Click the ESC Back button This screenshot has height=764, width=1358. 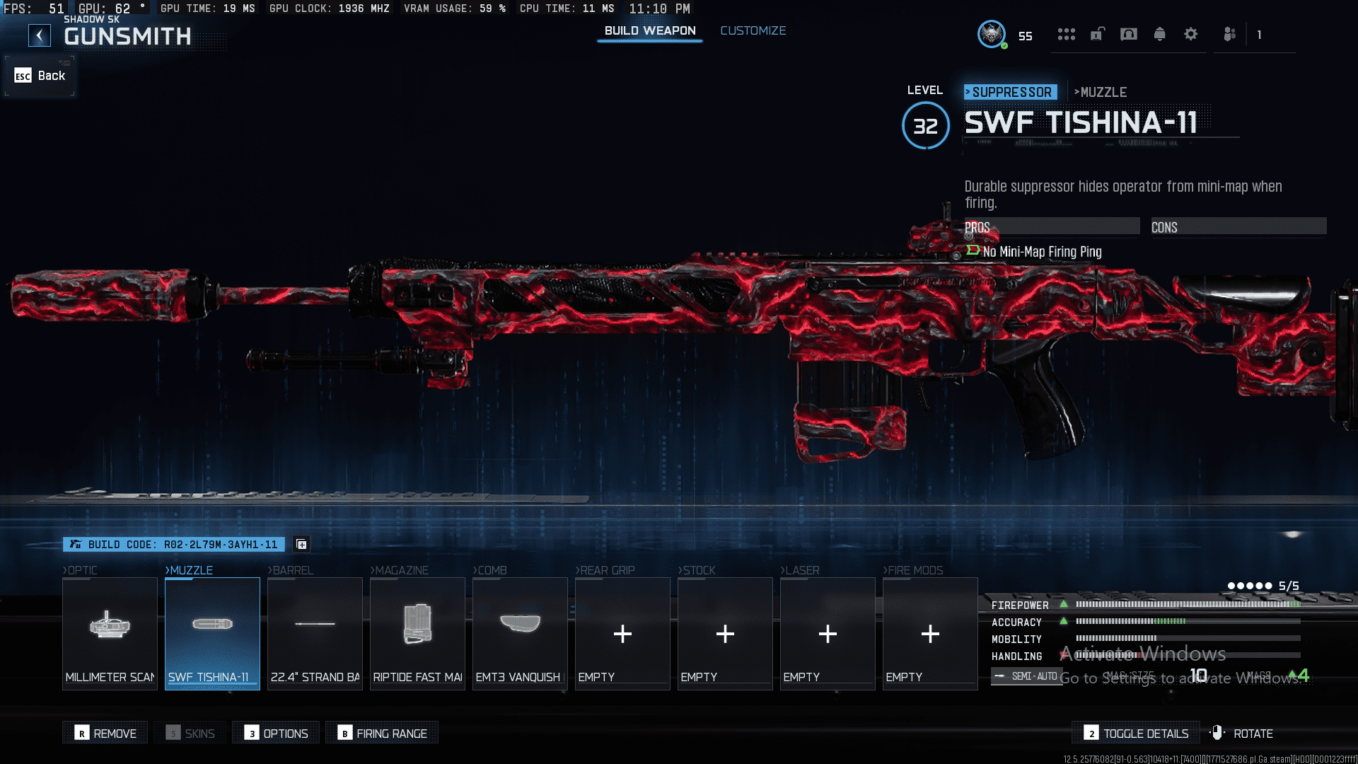click(x=40, y=76)
